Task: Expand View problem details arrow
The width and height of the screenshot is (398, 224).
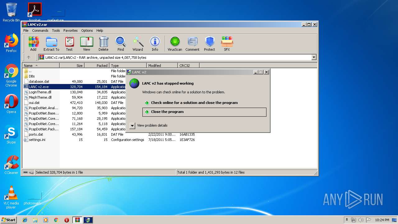Action: [132, 125]
